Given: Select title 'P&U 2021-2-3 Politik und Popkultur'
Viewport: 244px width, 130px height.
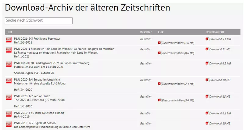Looking at the screenshot, I should 37,39.
